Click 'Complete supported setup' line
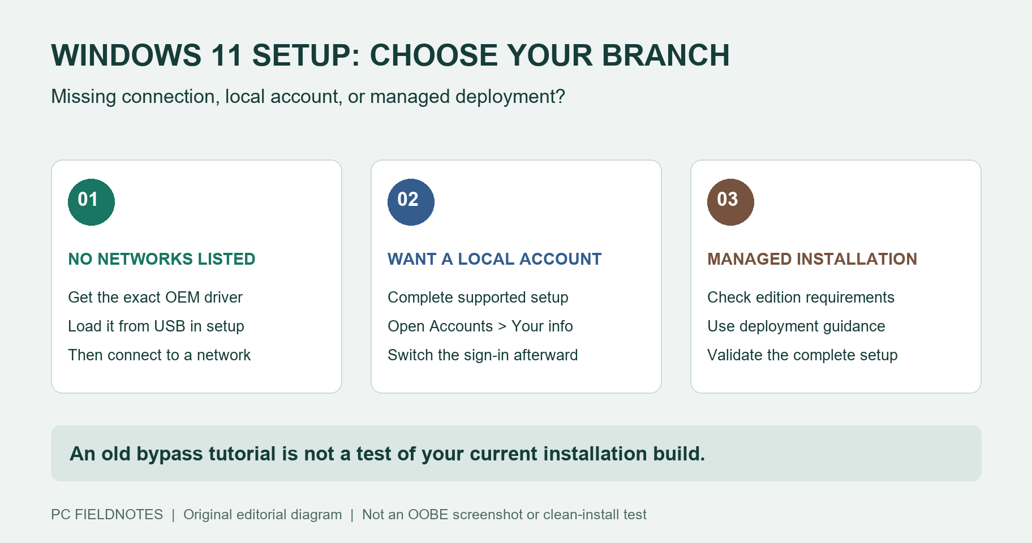 point(478,298)
